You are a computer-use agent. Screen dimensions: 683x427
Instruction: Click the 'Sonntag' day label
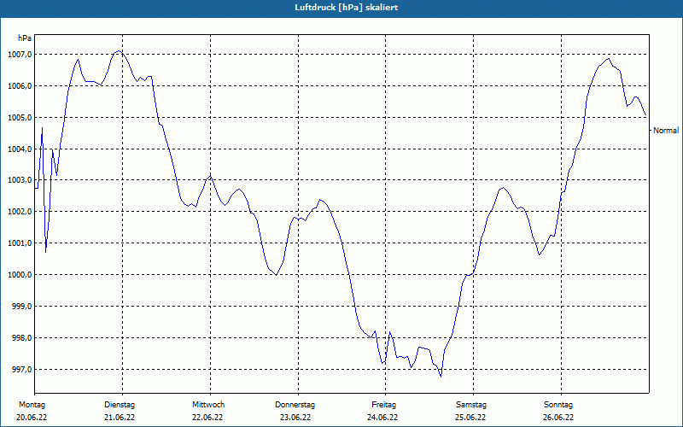(x=558, y=405)
